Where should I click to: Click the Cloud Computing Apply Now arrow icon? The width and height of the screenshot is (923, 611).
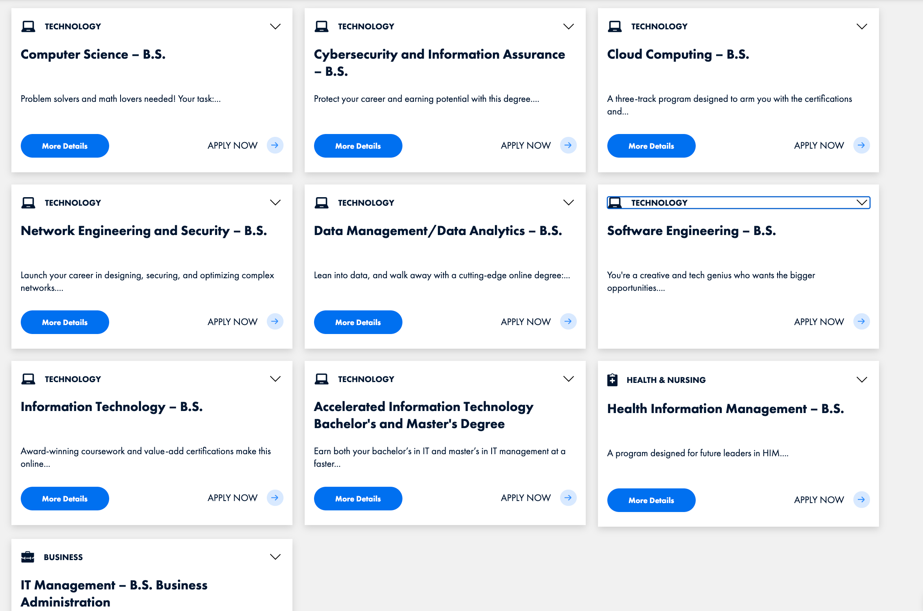coord(861,145)
